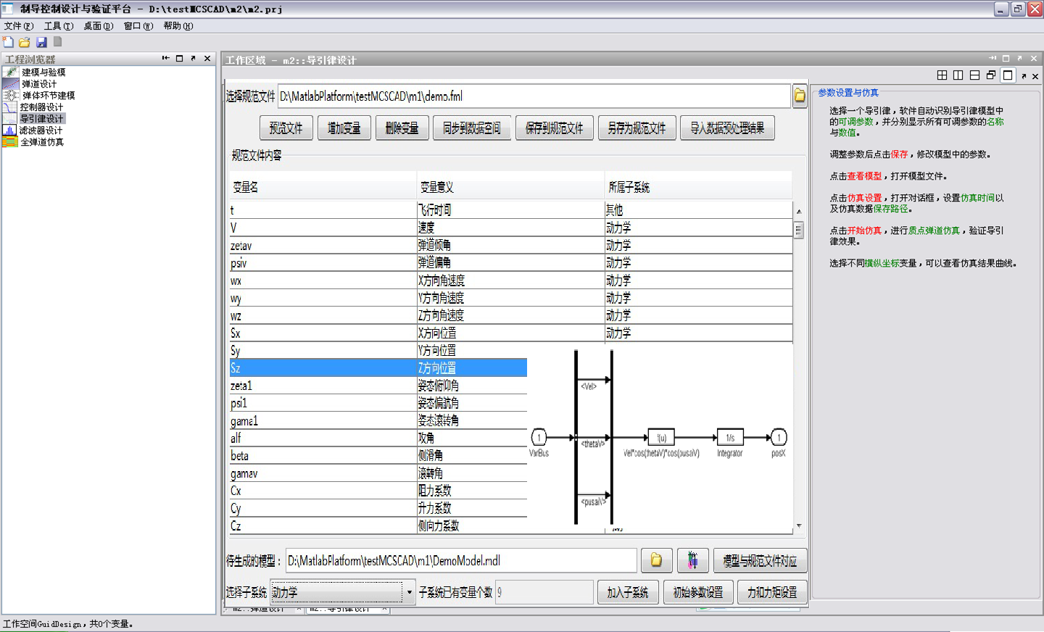Close the 工程浏览器 panel
Viewport: 1044px width, 632px height.
pos(207,58)
